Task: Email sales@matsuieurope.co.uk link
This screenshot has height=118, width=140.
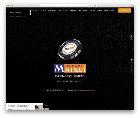Action: [x=83, y=90]
